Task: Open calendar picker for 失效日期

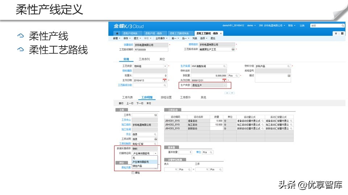Action: click(x=224, y=80)
